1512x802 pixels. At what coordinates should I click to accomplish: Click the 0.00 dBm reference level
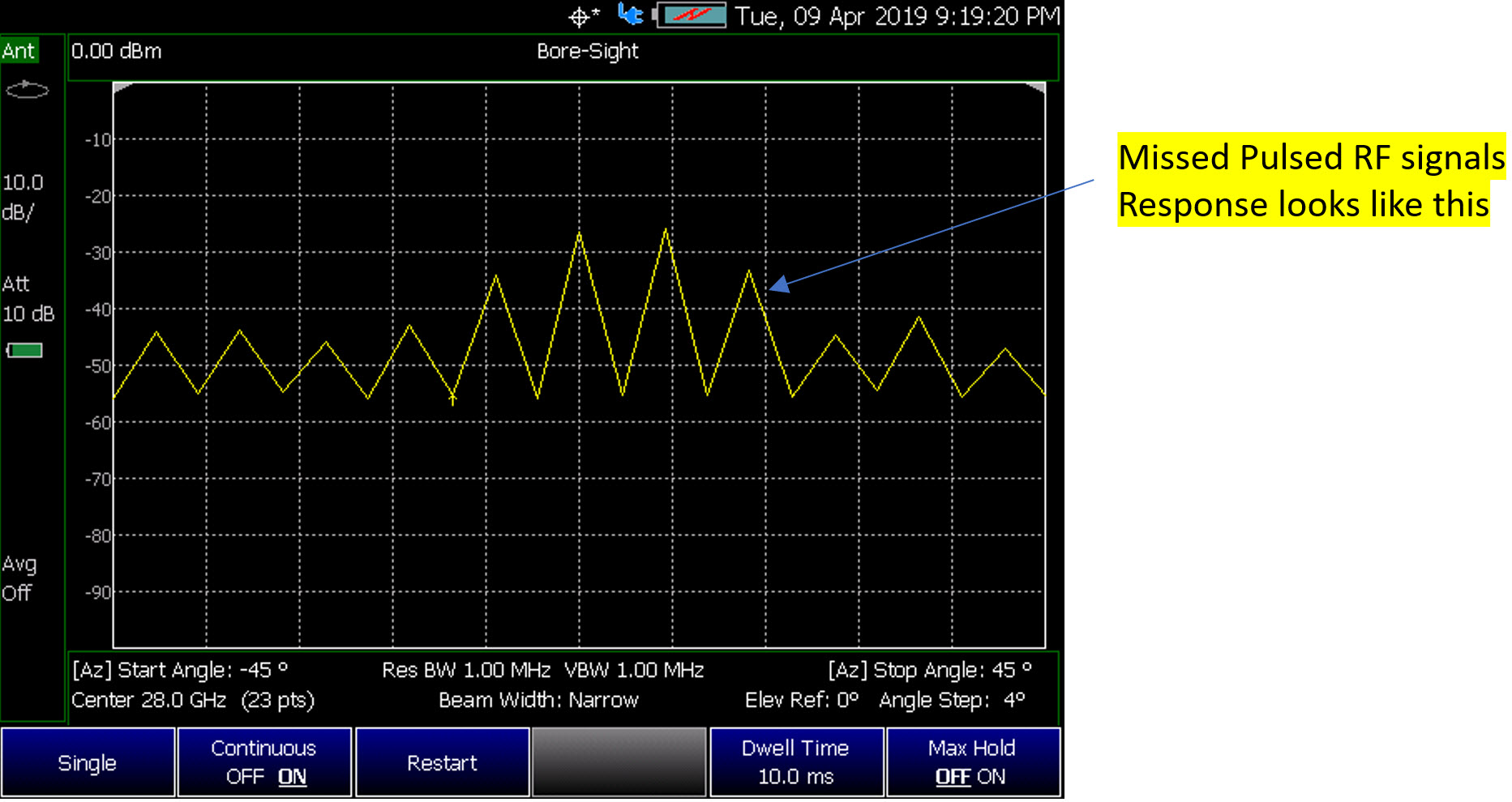pos(117,51)
